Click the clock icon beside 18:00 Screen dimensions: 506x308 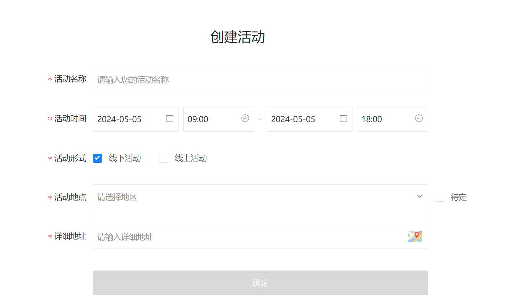(x=419, y=118)
